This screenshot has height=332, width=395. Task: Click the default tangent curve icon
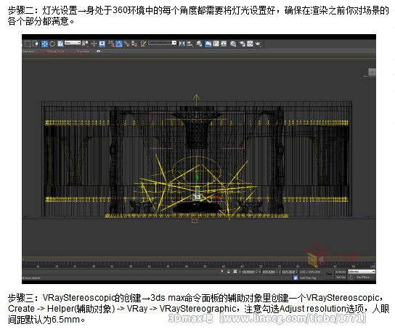click(x=351, y=278)
